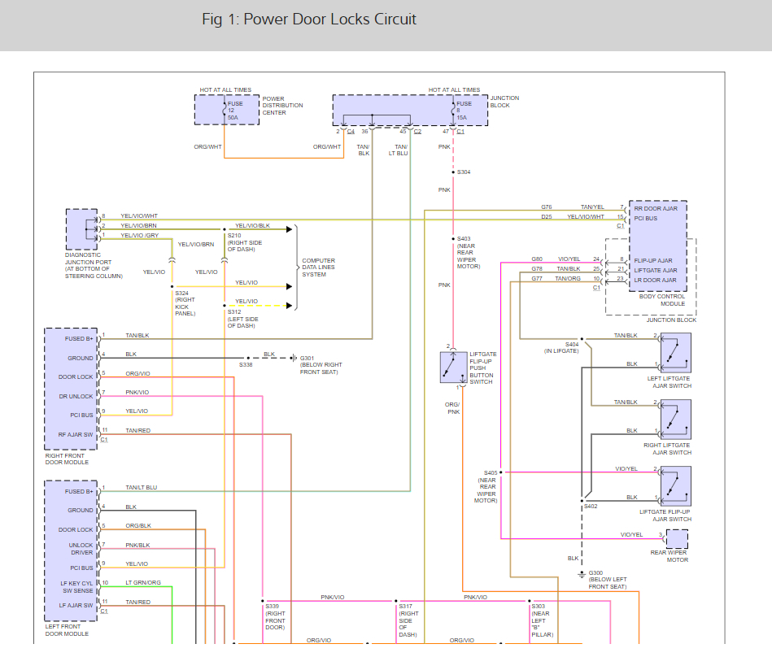The image size is (772, 657).
Task: Click the Liftgate Flip-Up Ajar Switch symbol
Action: pos(676,486)
